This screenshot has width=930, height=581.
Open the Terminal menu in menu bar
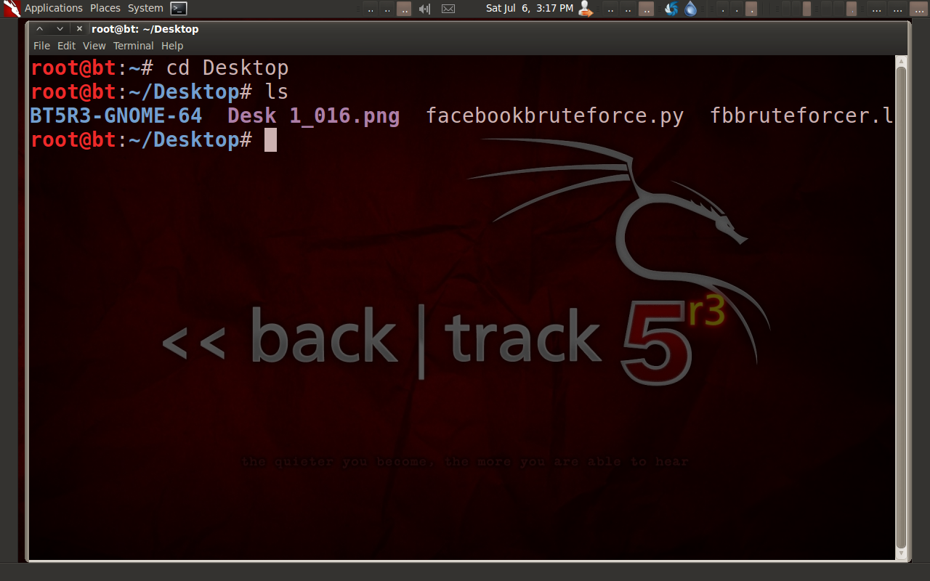click(133, 46)
